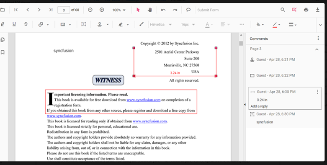Click the page number input field
Screen dimensions: 327x165
(64, 10)
